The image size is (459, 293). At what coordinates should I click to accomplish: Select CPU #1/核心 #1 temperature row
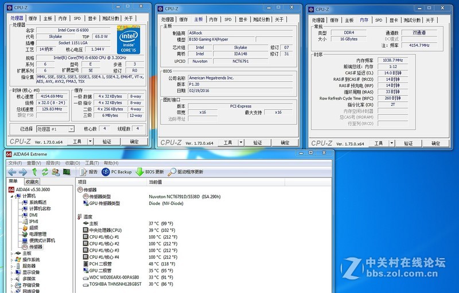click(x=203, y=237)
